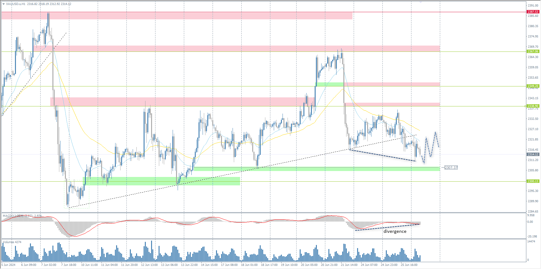Click the 11 Jun 20:00 time label
Screen dimensions: 541x269
point(129,265)
